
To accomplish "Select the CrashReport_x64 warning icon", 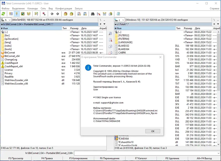I will [2, 66].
